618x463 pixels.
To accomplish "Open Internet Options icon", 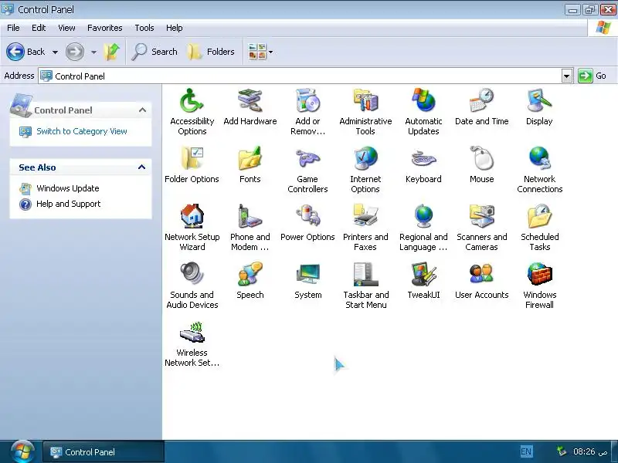I will 365,169.
